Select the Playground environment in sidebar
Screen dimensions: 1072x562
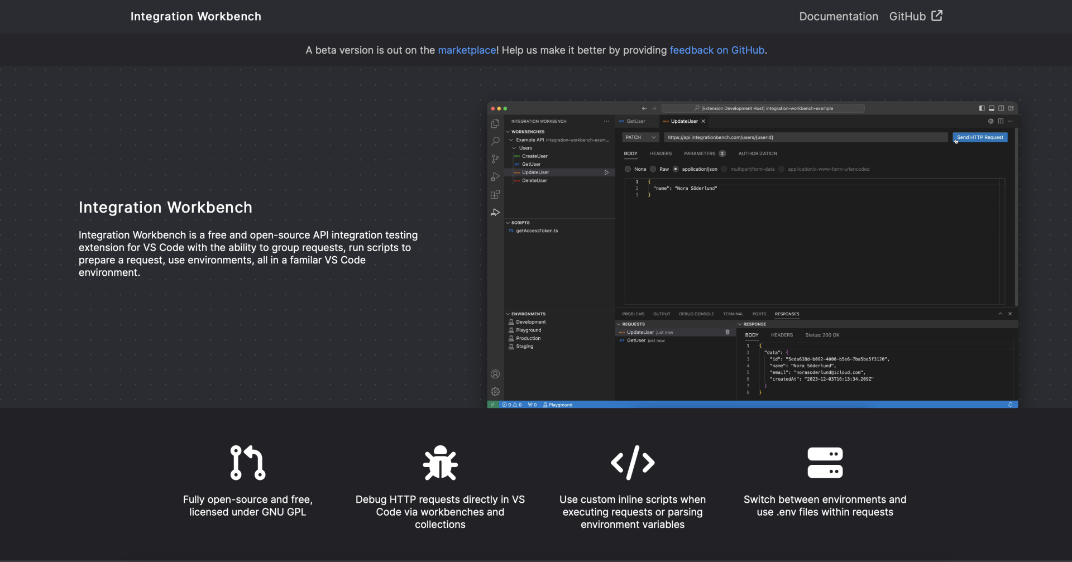(528, 330)
